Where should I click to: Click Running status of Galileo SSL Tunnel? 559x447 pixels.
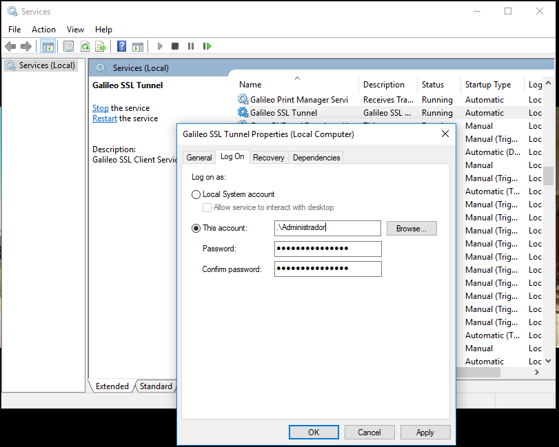click(x=437, y=113)
